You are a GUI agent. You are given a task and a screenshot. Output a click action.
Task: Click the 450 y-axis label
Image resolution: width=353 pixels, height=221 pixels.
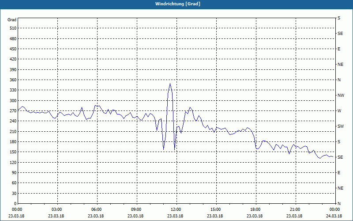pyautogui.click(x=13, y=49)
